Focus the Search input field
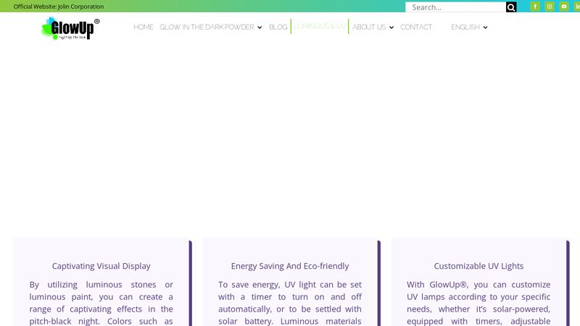The height and width of the screenshot is (326, 580). [x=456, y=7]
